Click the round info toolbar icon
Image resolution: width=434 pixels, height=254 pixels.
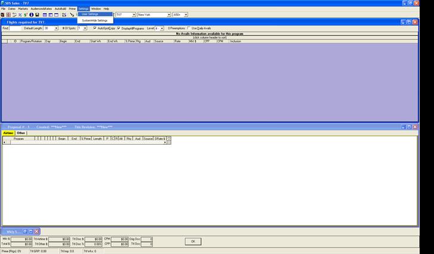pyautogui.click(x=31, y=14)
